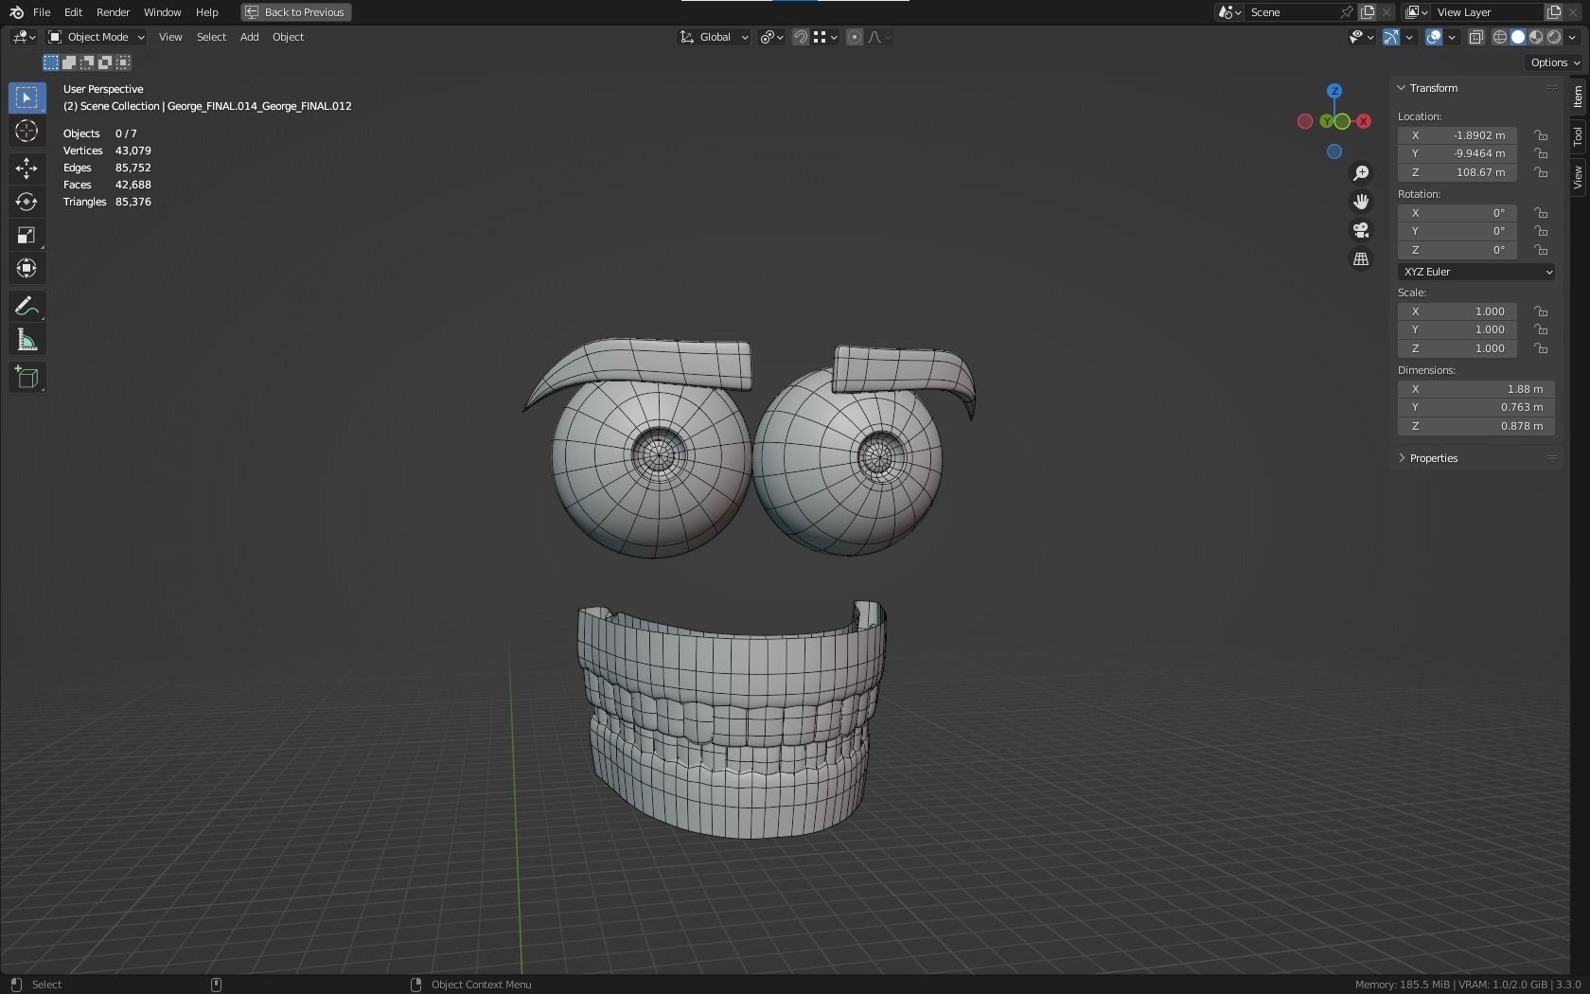
Task: Open the viewport Add menu
Action: point(249,37)
